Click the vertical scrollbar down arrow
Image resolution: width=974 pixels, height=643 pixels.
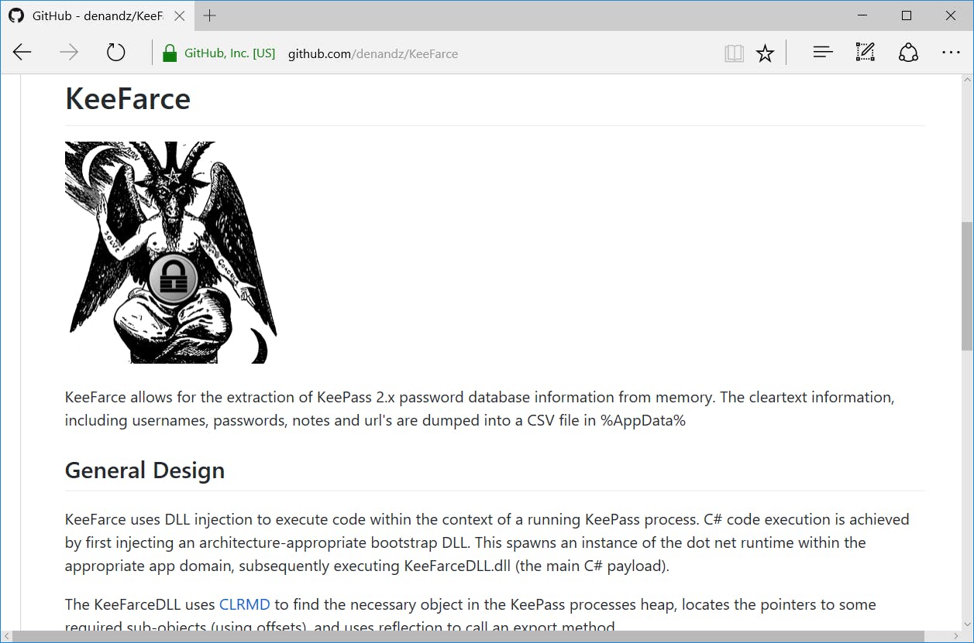pyautogui.click(x=967, y=624)
